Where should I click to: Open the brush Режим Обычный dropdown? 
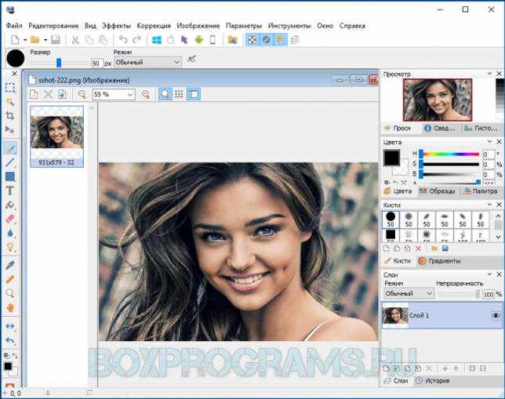coord(147,62)
